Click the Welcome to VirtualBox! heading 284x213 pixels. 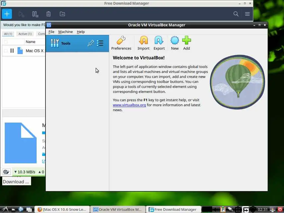[x=139, y=58]
